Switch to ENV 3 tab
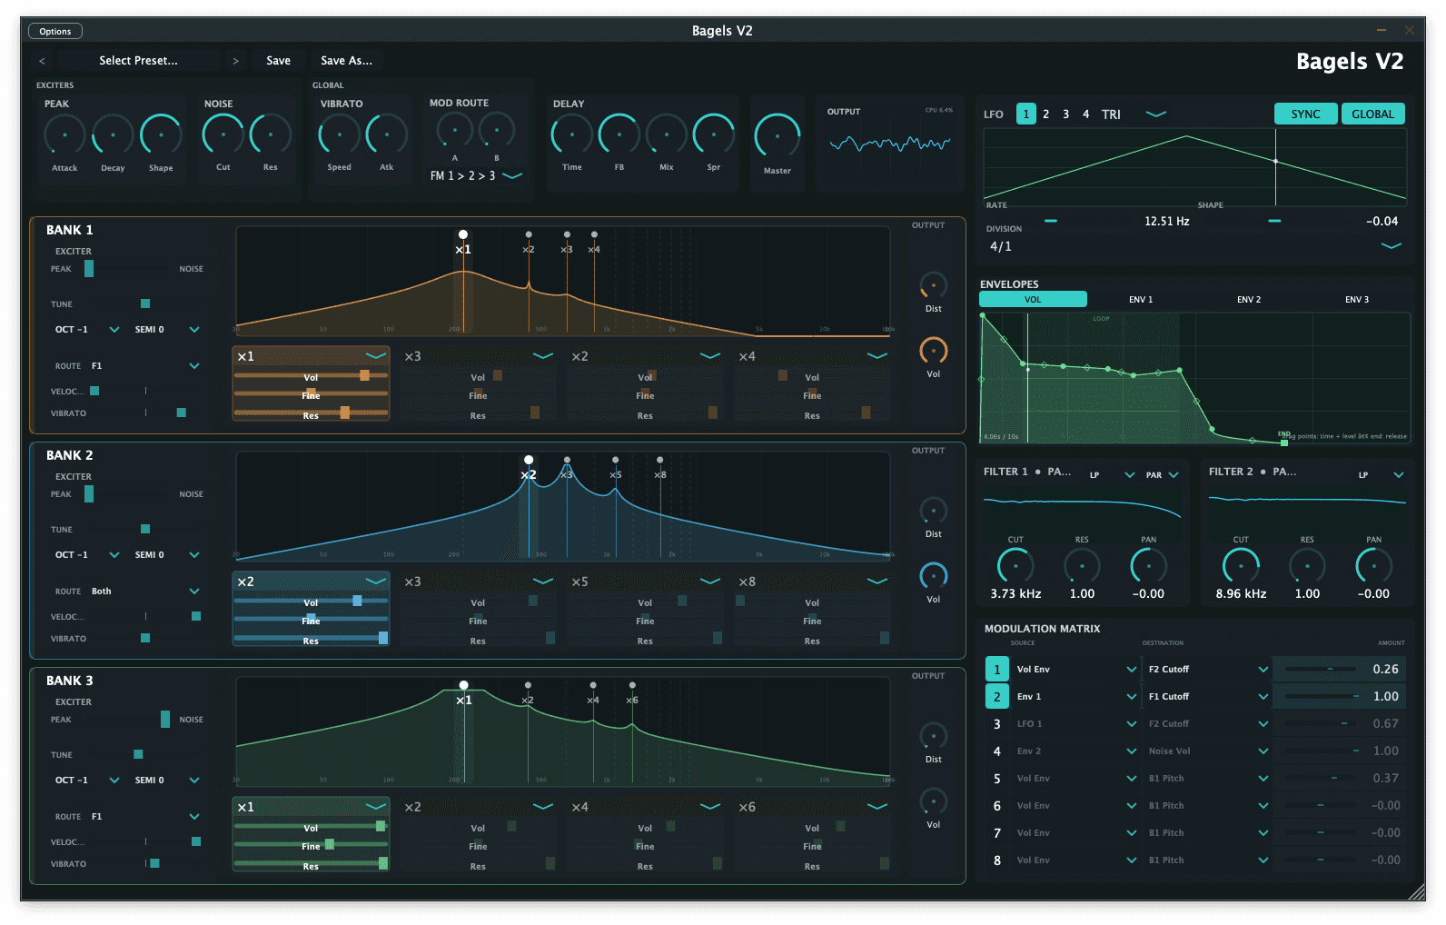 [x=1357, y=299]
